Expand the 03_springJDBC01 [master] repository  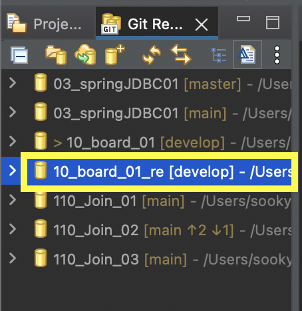point(13,83)
